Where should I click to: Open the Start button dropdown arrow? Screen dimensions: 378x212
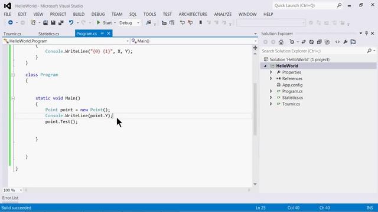pyautogui.click(x=115, y=22)
